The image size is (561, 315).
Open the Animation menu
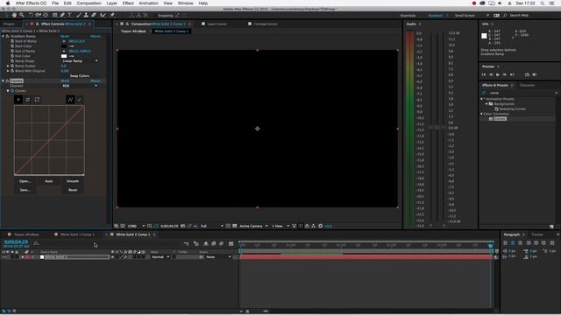tap(148, 3)
